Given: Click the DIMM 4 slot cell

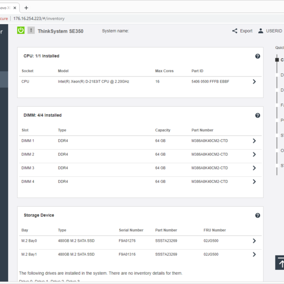Looking at the screenshot, I should click(28, 182).
